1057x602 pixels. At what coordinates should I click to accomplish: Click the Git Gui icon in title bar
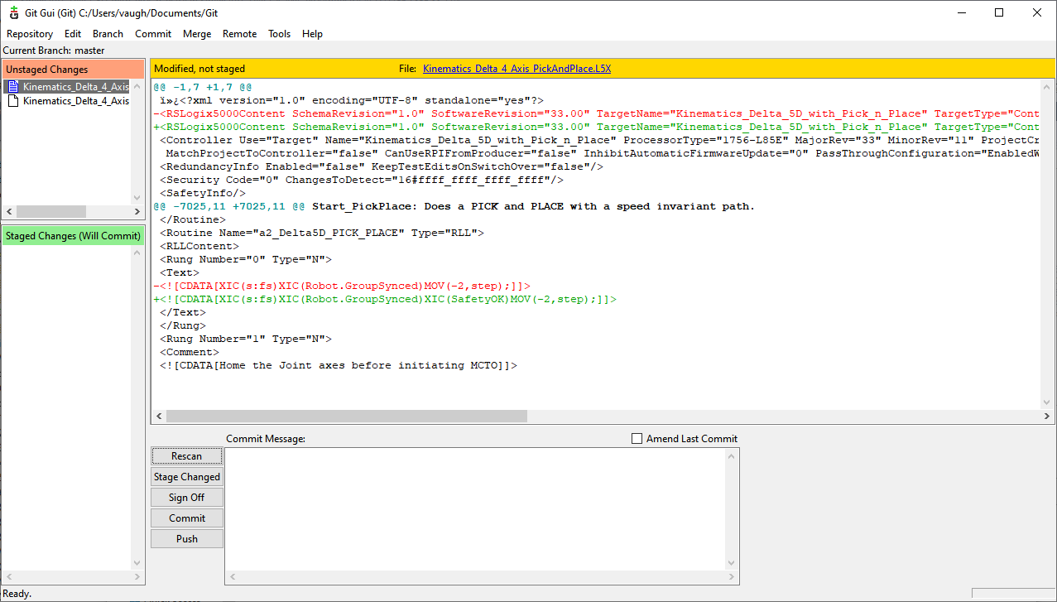click(x=14, y=13)
